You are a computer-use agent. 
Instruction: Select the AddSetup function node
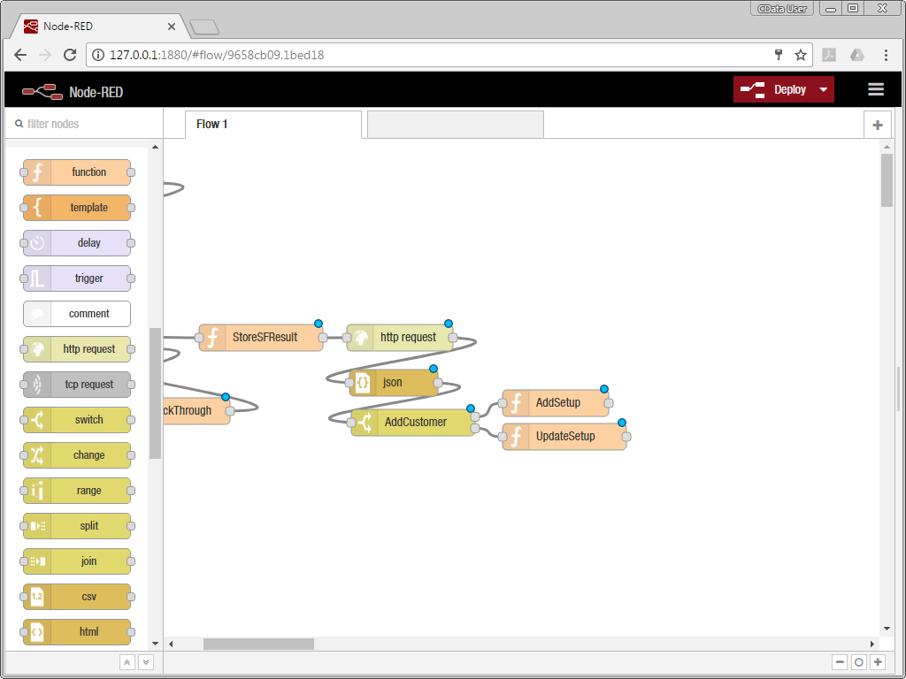pyautogui.click(x=556, y=402)
